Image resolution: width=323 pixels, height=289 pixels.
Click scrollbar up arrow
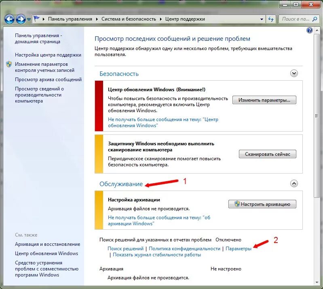click(x=317, y=31)
